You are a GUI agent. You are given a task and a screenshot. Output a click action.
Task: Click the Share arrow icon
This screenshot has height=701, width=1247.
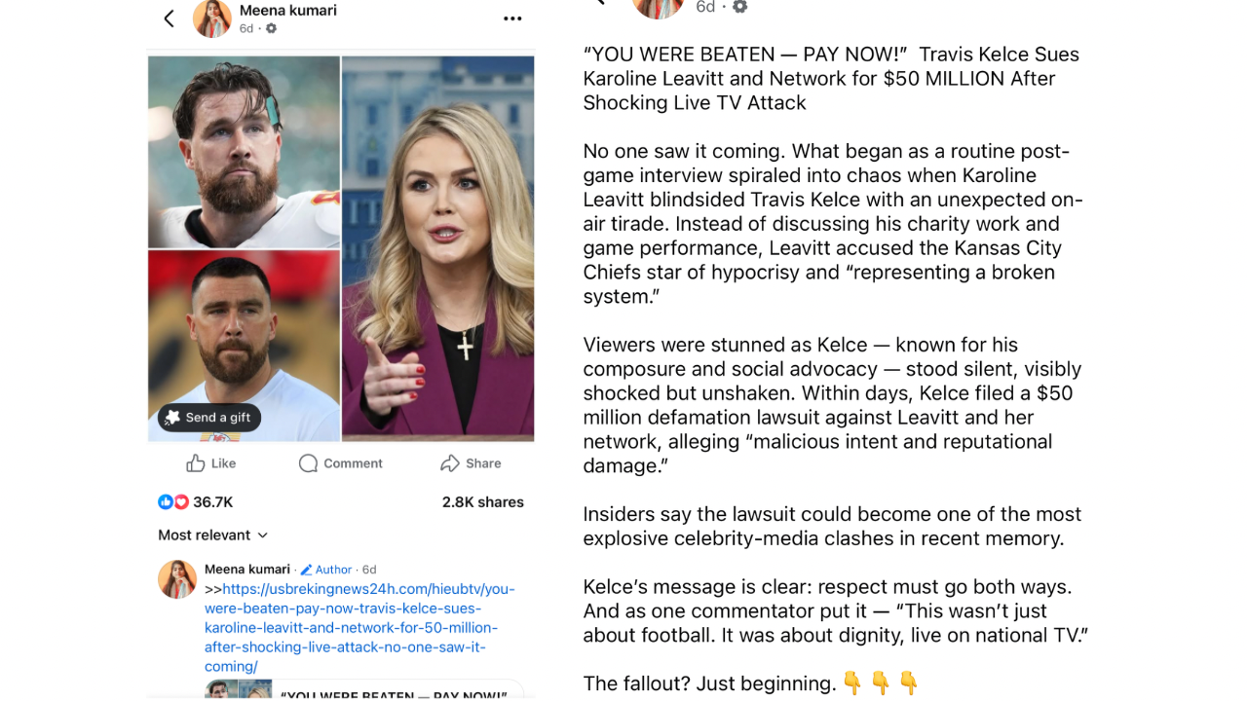(449, 463)
